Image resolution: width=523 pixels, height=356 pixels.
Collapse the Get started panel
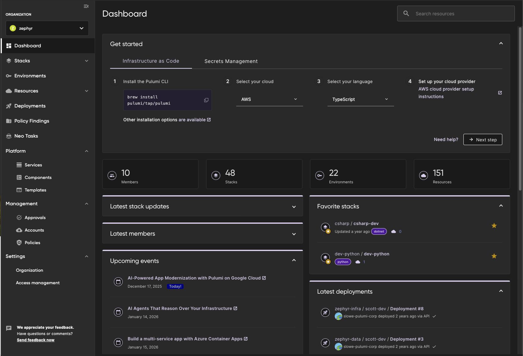pos(501,44)
